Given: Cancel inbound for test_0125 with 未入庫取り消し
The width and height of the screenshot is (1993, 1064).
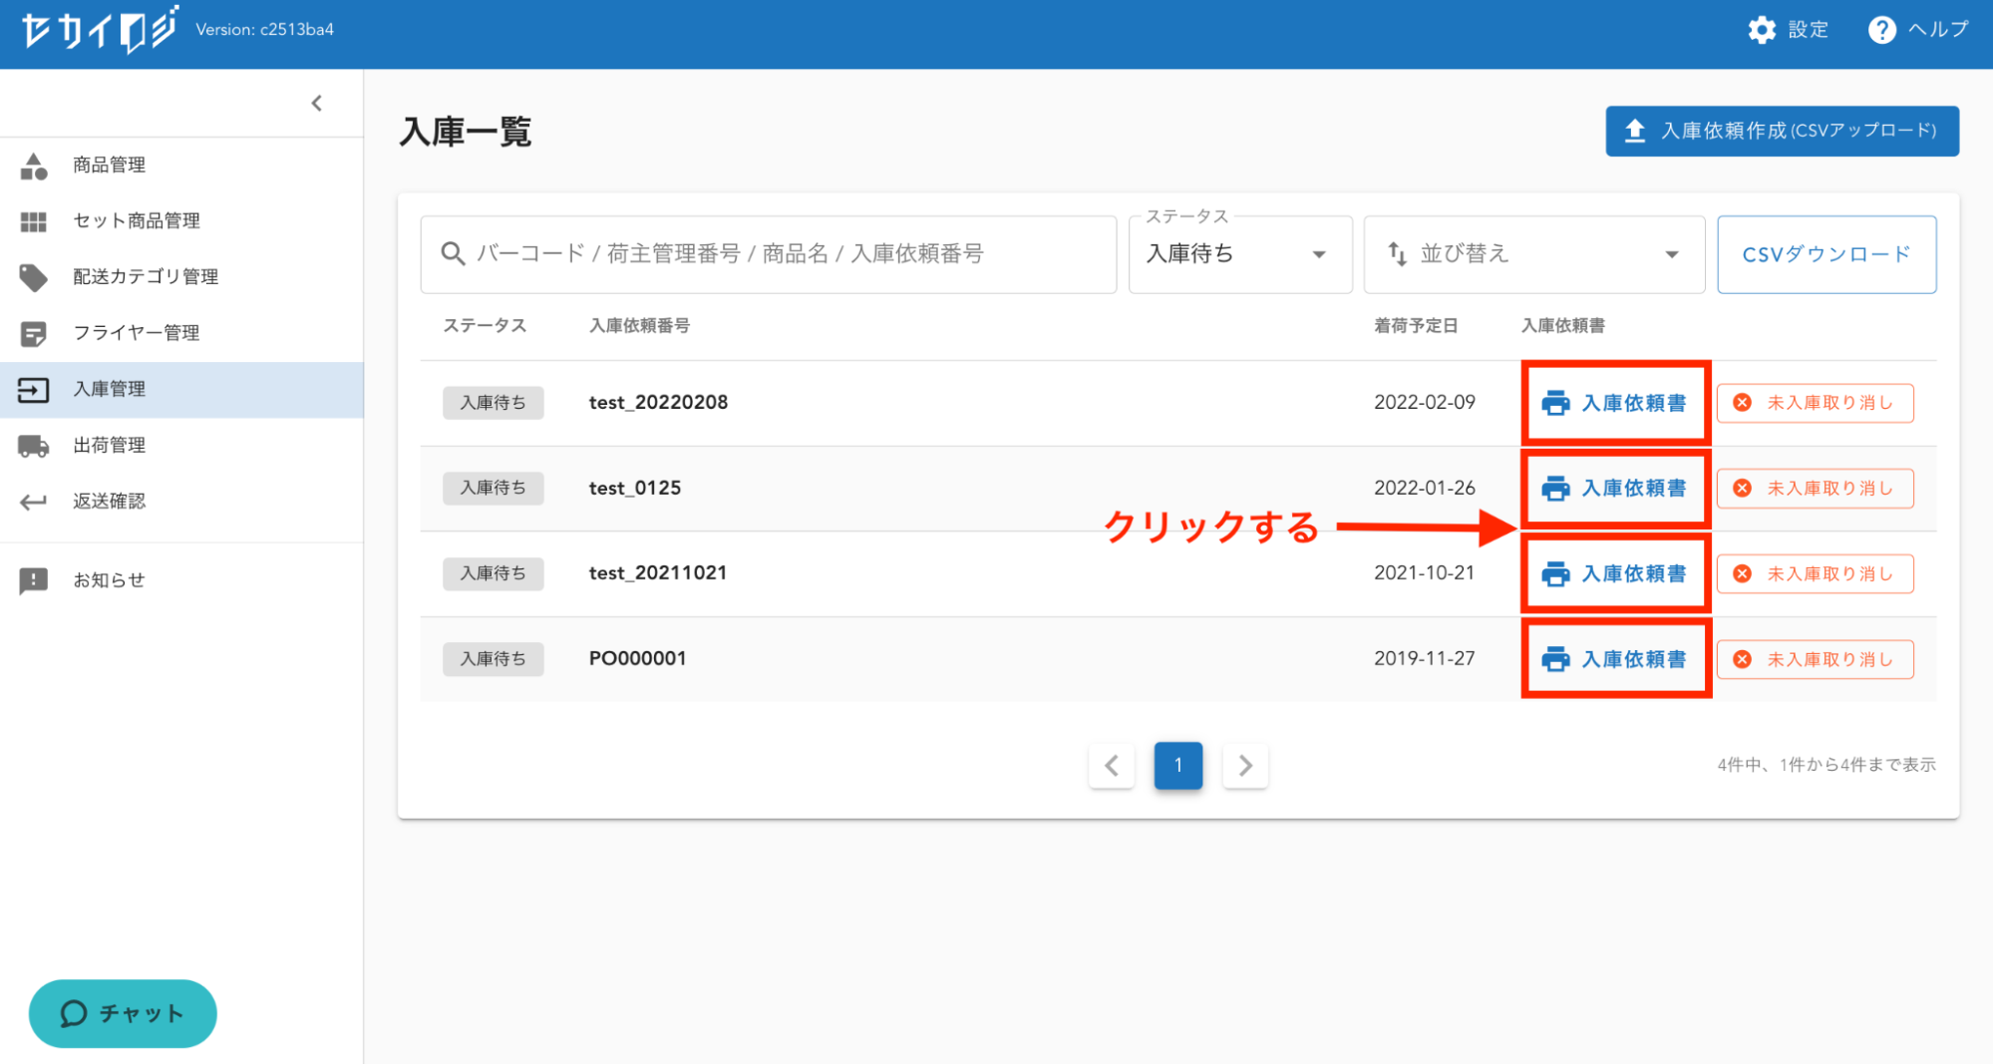Looking at the screenshot, I should point(1815,489).
